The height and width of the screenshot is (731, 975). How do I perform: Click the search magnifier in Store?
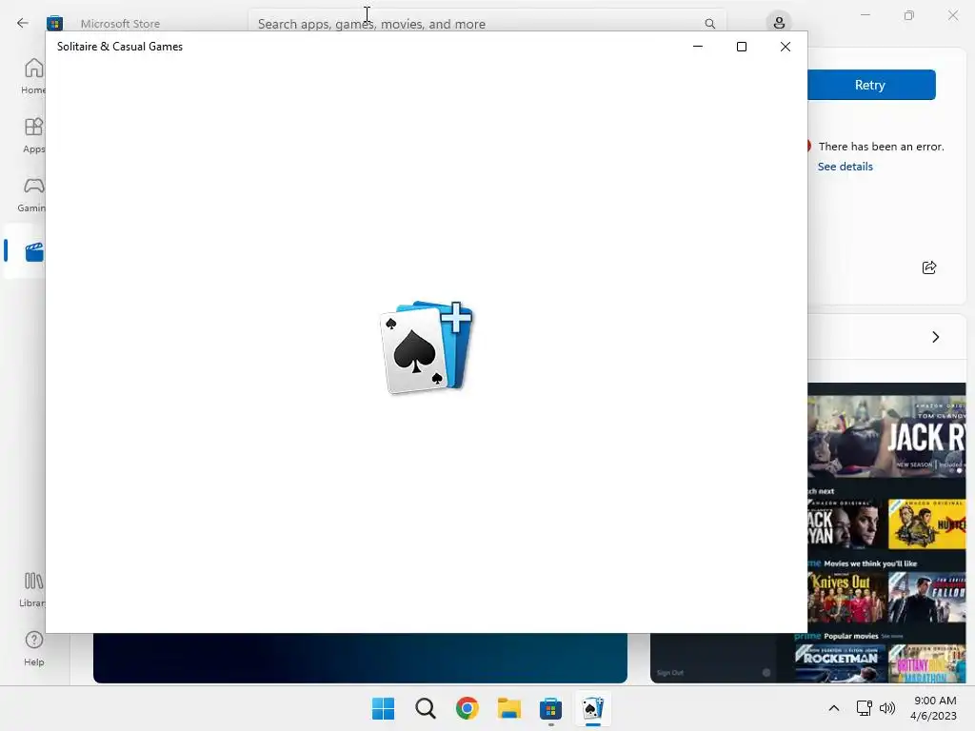[709, 24]
